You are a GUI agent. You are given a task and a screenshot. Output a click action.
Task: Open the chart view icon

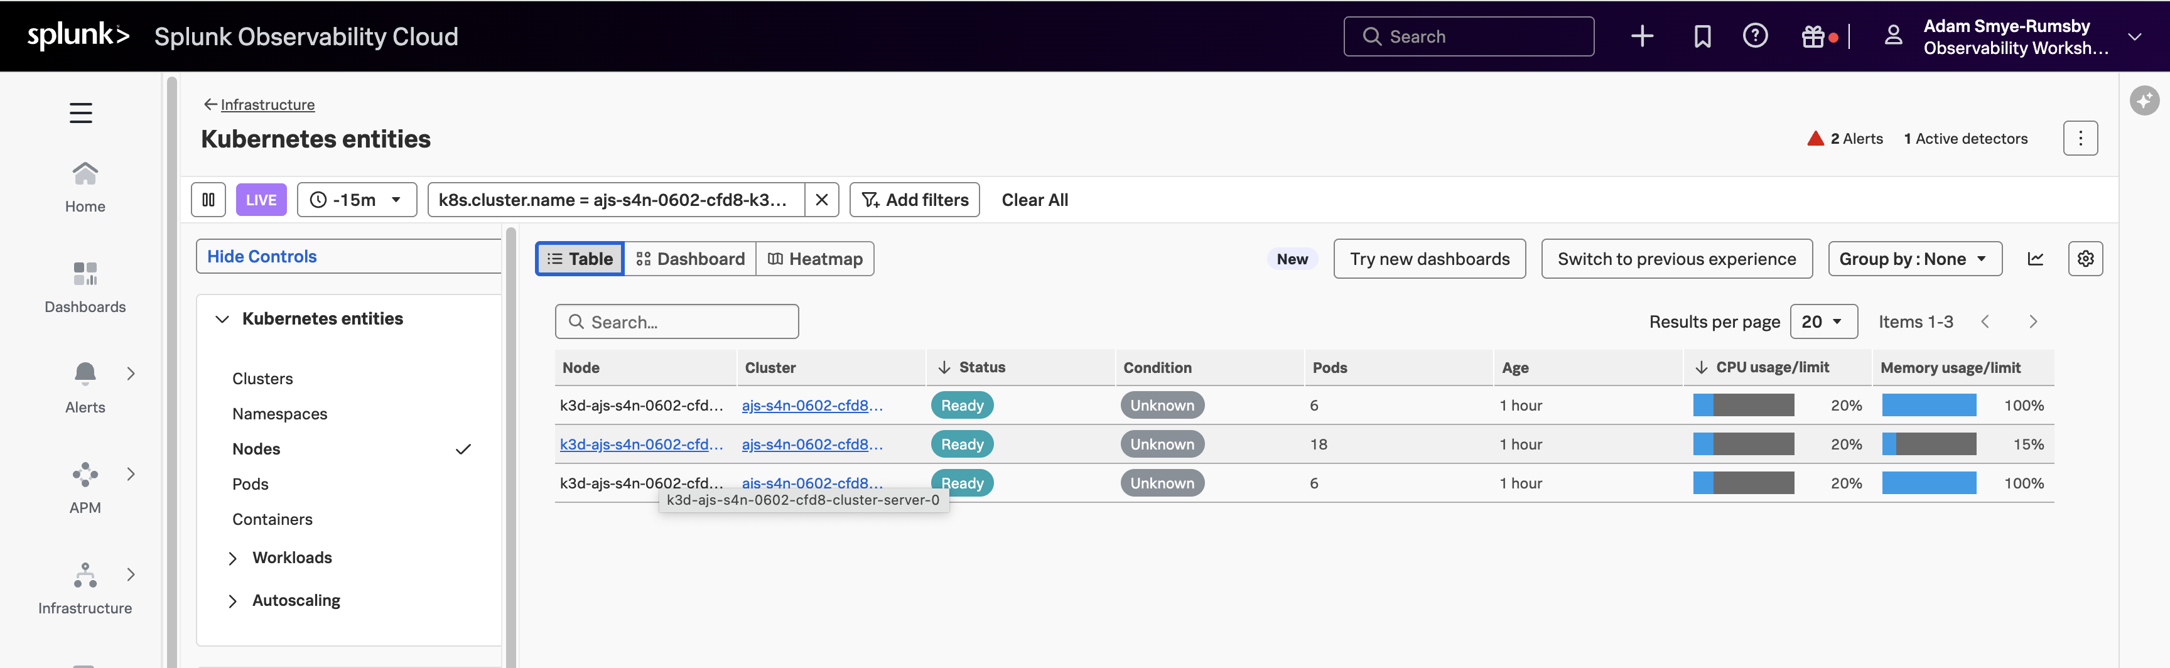click(2035, 259)
